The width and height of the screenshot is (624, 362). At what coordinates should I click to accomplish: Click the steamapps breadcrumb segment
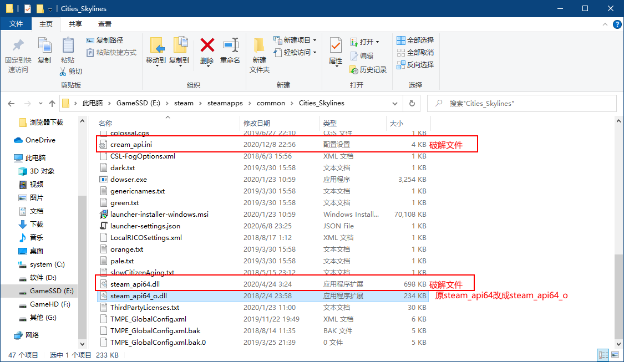tap(225, 103)
